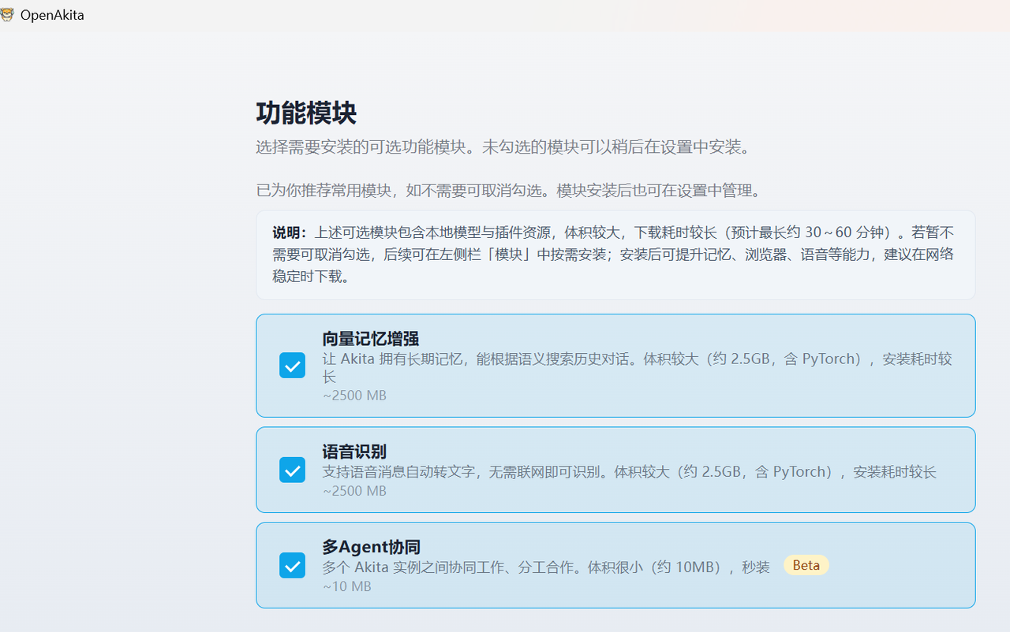Select the 向量记忆增强 module card
Image resolution: width=1010 pixels, height=632 pixels.
[x=615, y=365]
